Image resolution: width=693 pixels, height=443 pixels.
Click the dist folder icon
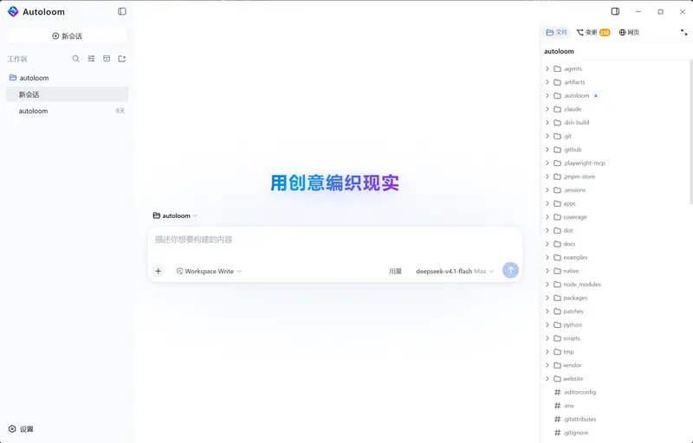pos(557,230)
